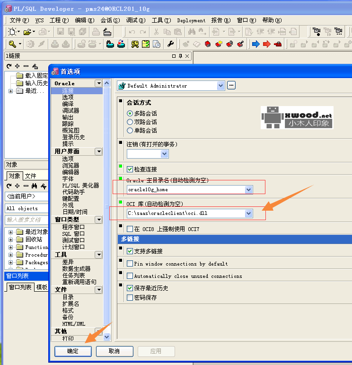Click the Log on key icon
352x365 pixels.
click(12, 44)
